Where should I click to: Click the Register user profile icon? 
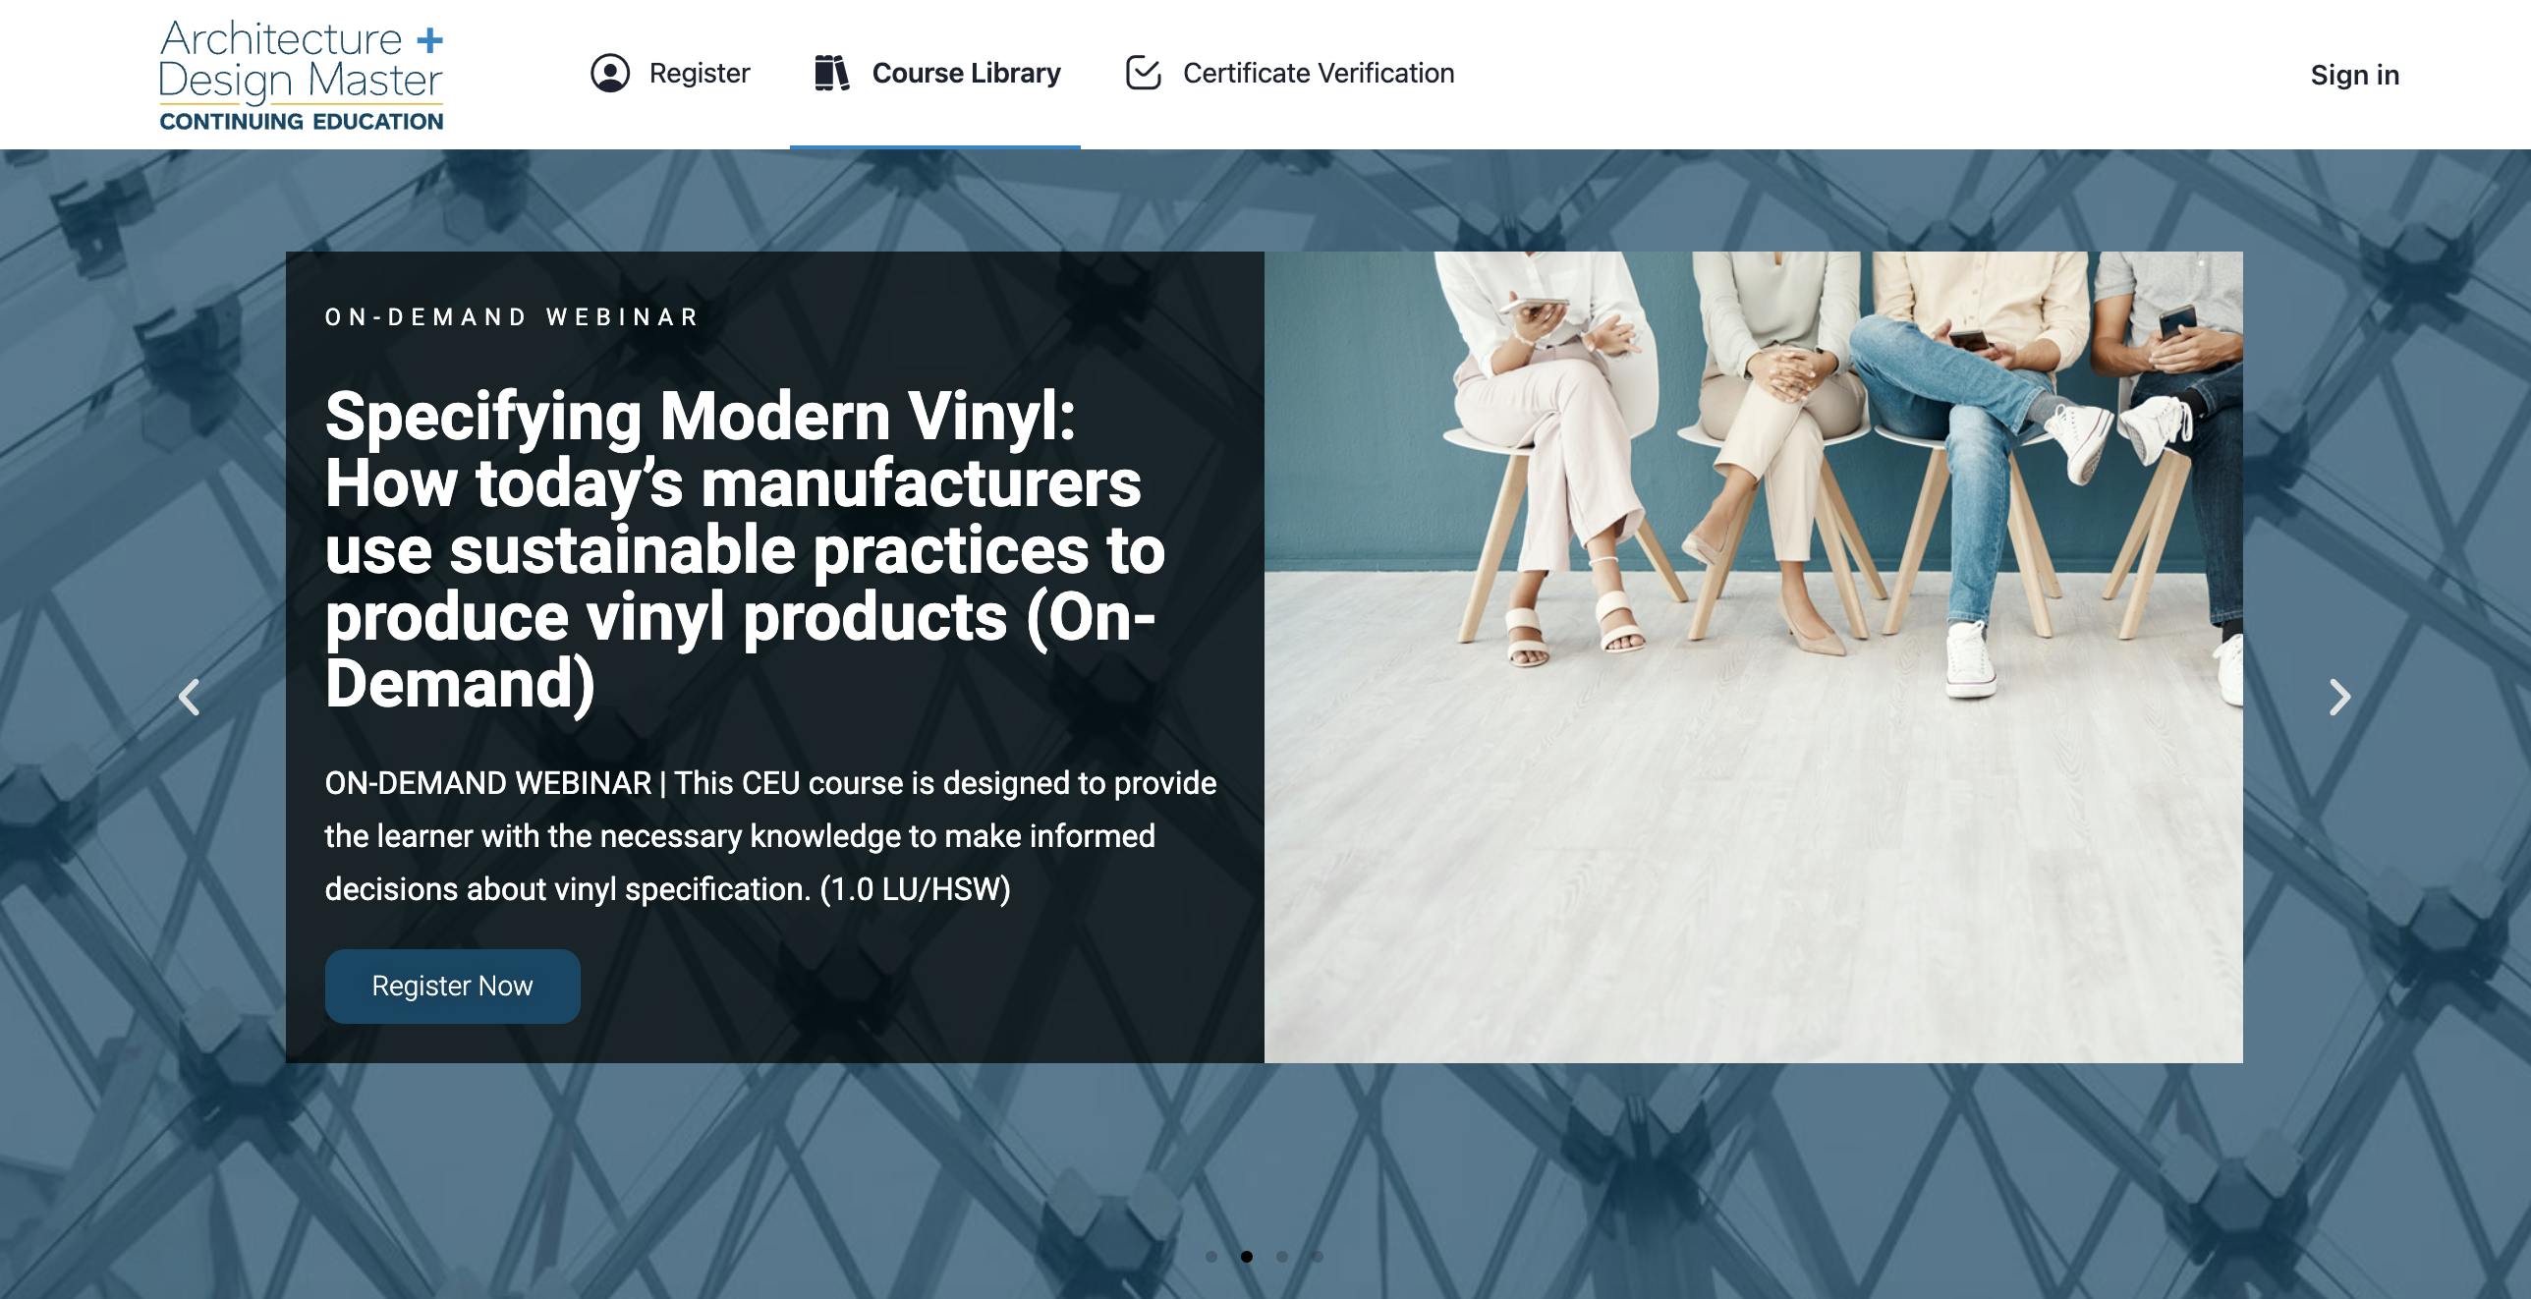click(610, 74)
